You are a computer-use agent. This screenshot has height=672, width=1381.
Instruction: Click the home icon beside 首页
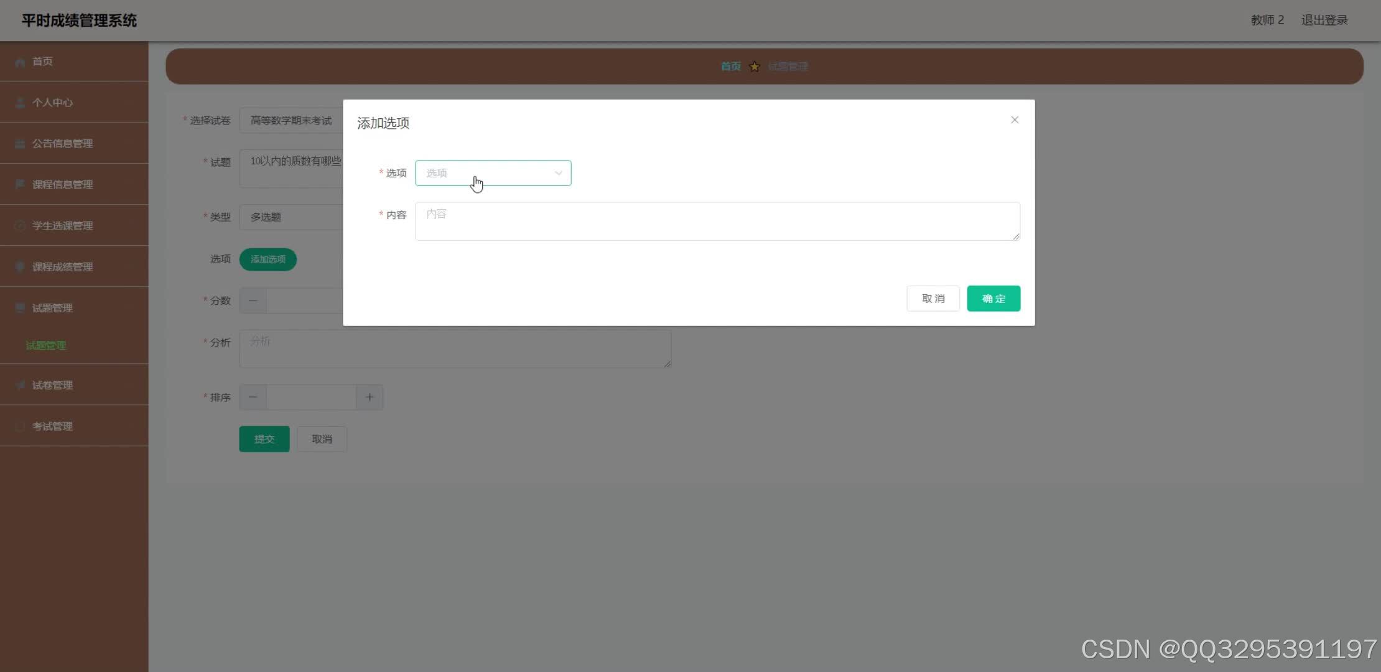pyautogui.click(x=20, y=62)
